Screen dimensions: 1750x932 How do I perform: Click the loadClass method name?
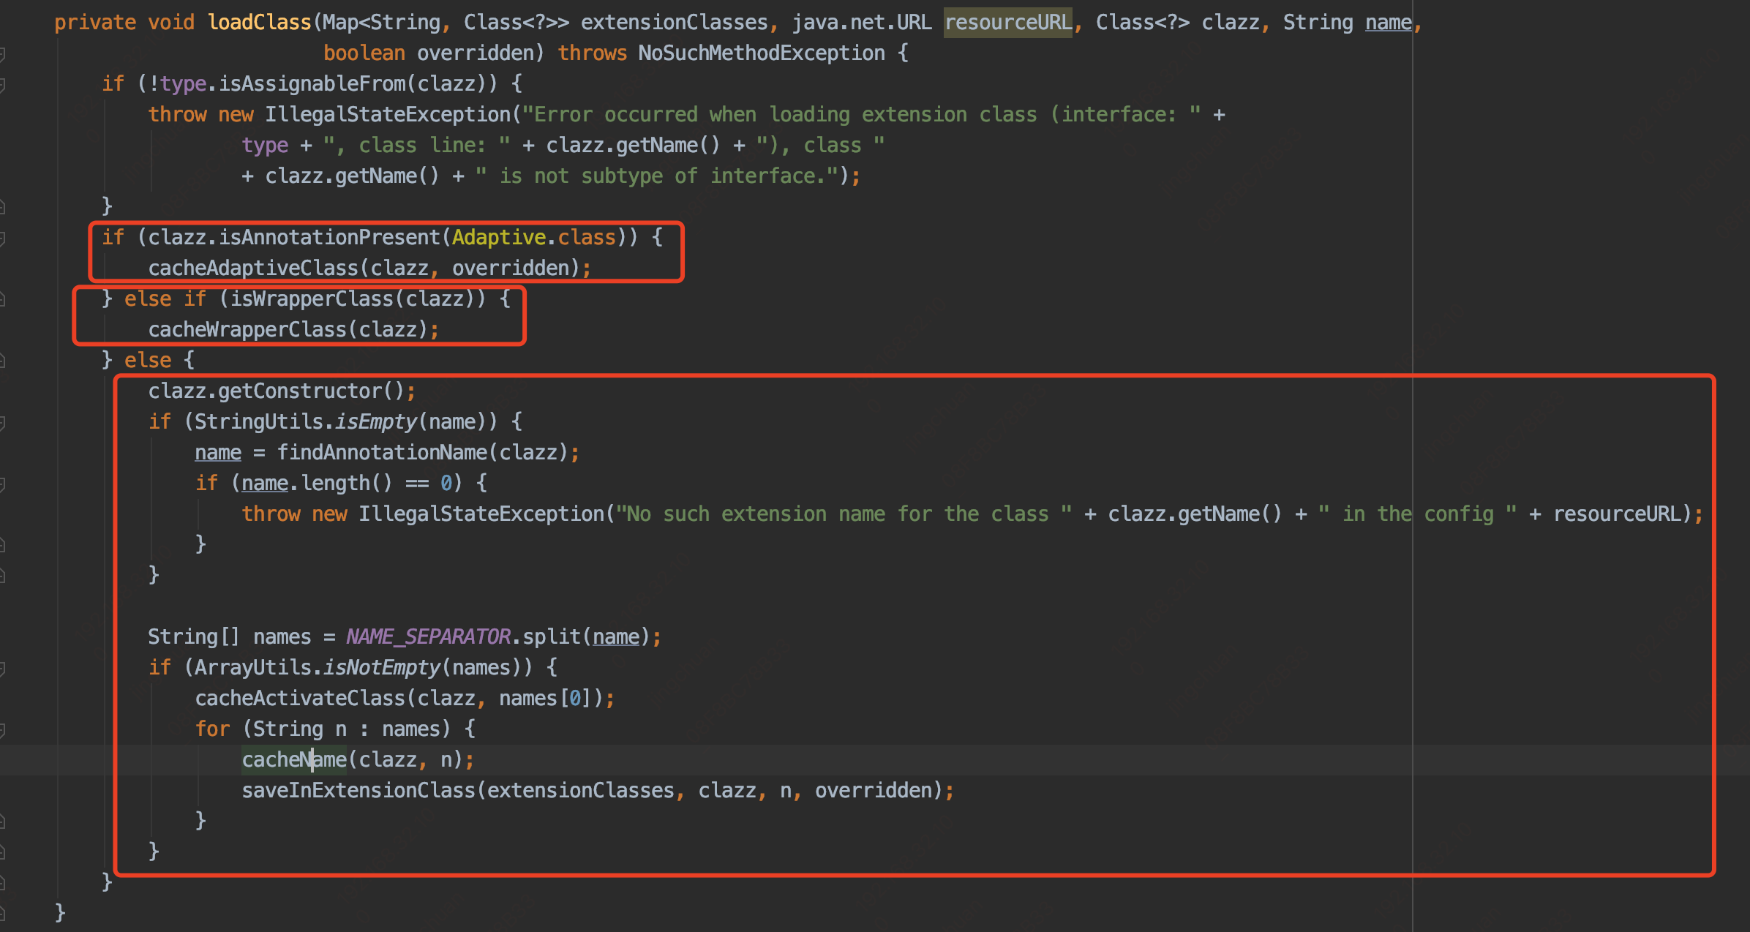click(260, 23)
